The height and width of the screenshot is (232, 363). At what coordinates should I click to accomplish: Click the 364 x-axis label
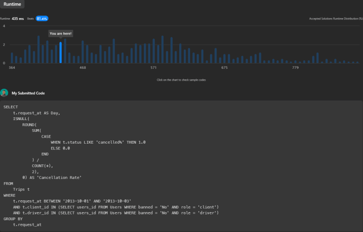[12, 68]
